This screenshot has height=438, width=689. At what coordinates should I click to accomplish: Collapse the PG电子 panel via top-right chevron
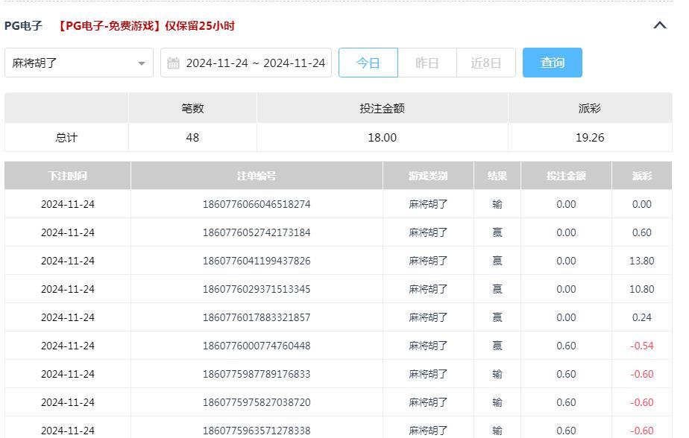659,25
